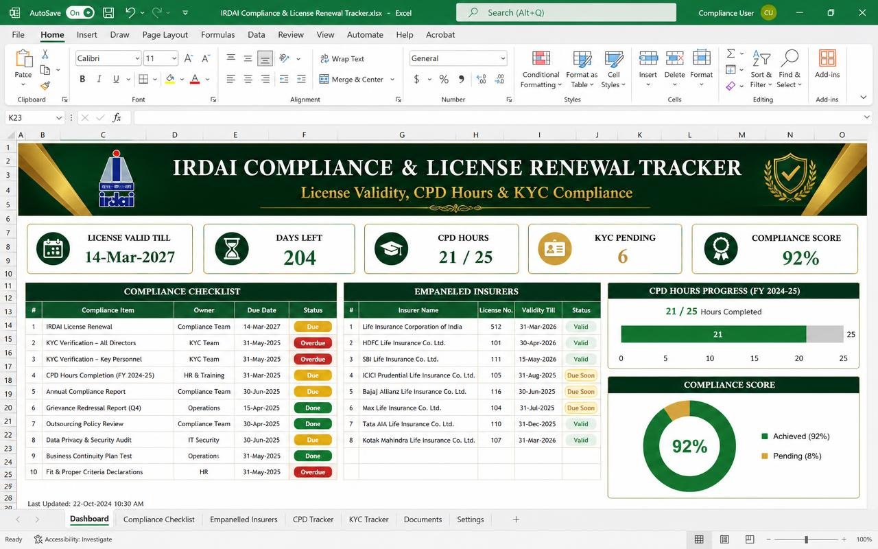Viewport: 878px width, 549px height.
Task: Click the Undo arrow icon
Action: pyautogui.click(x=130, y=12)
